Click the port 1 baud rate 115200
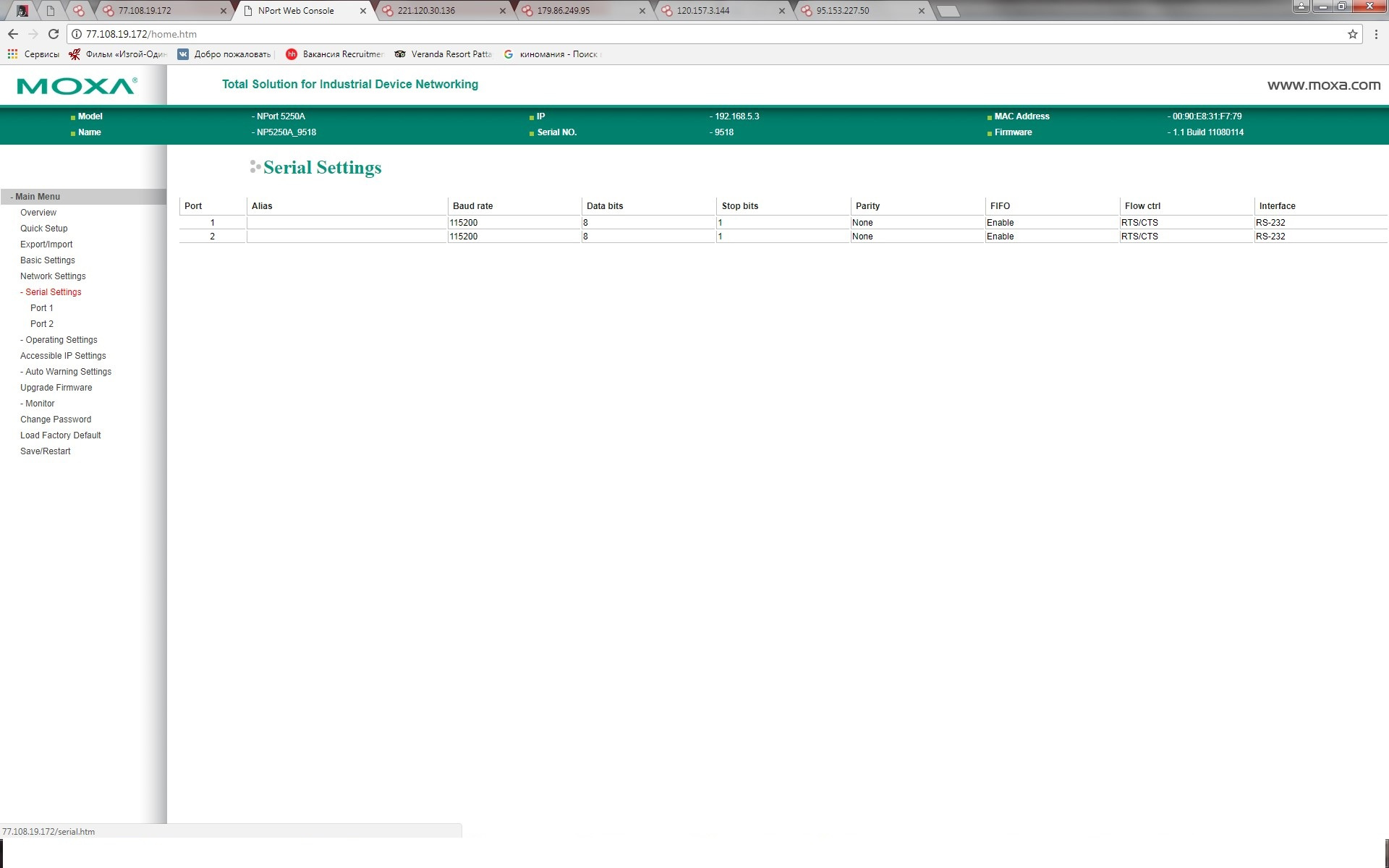Image resolution: width=1389 pixels, height=868 pixels. pyautogui.click(x=464, y=223)
